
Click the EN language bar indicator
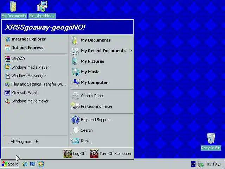[193, 164]
